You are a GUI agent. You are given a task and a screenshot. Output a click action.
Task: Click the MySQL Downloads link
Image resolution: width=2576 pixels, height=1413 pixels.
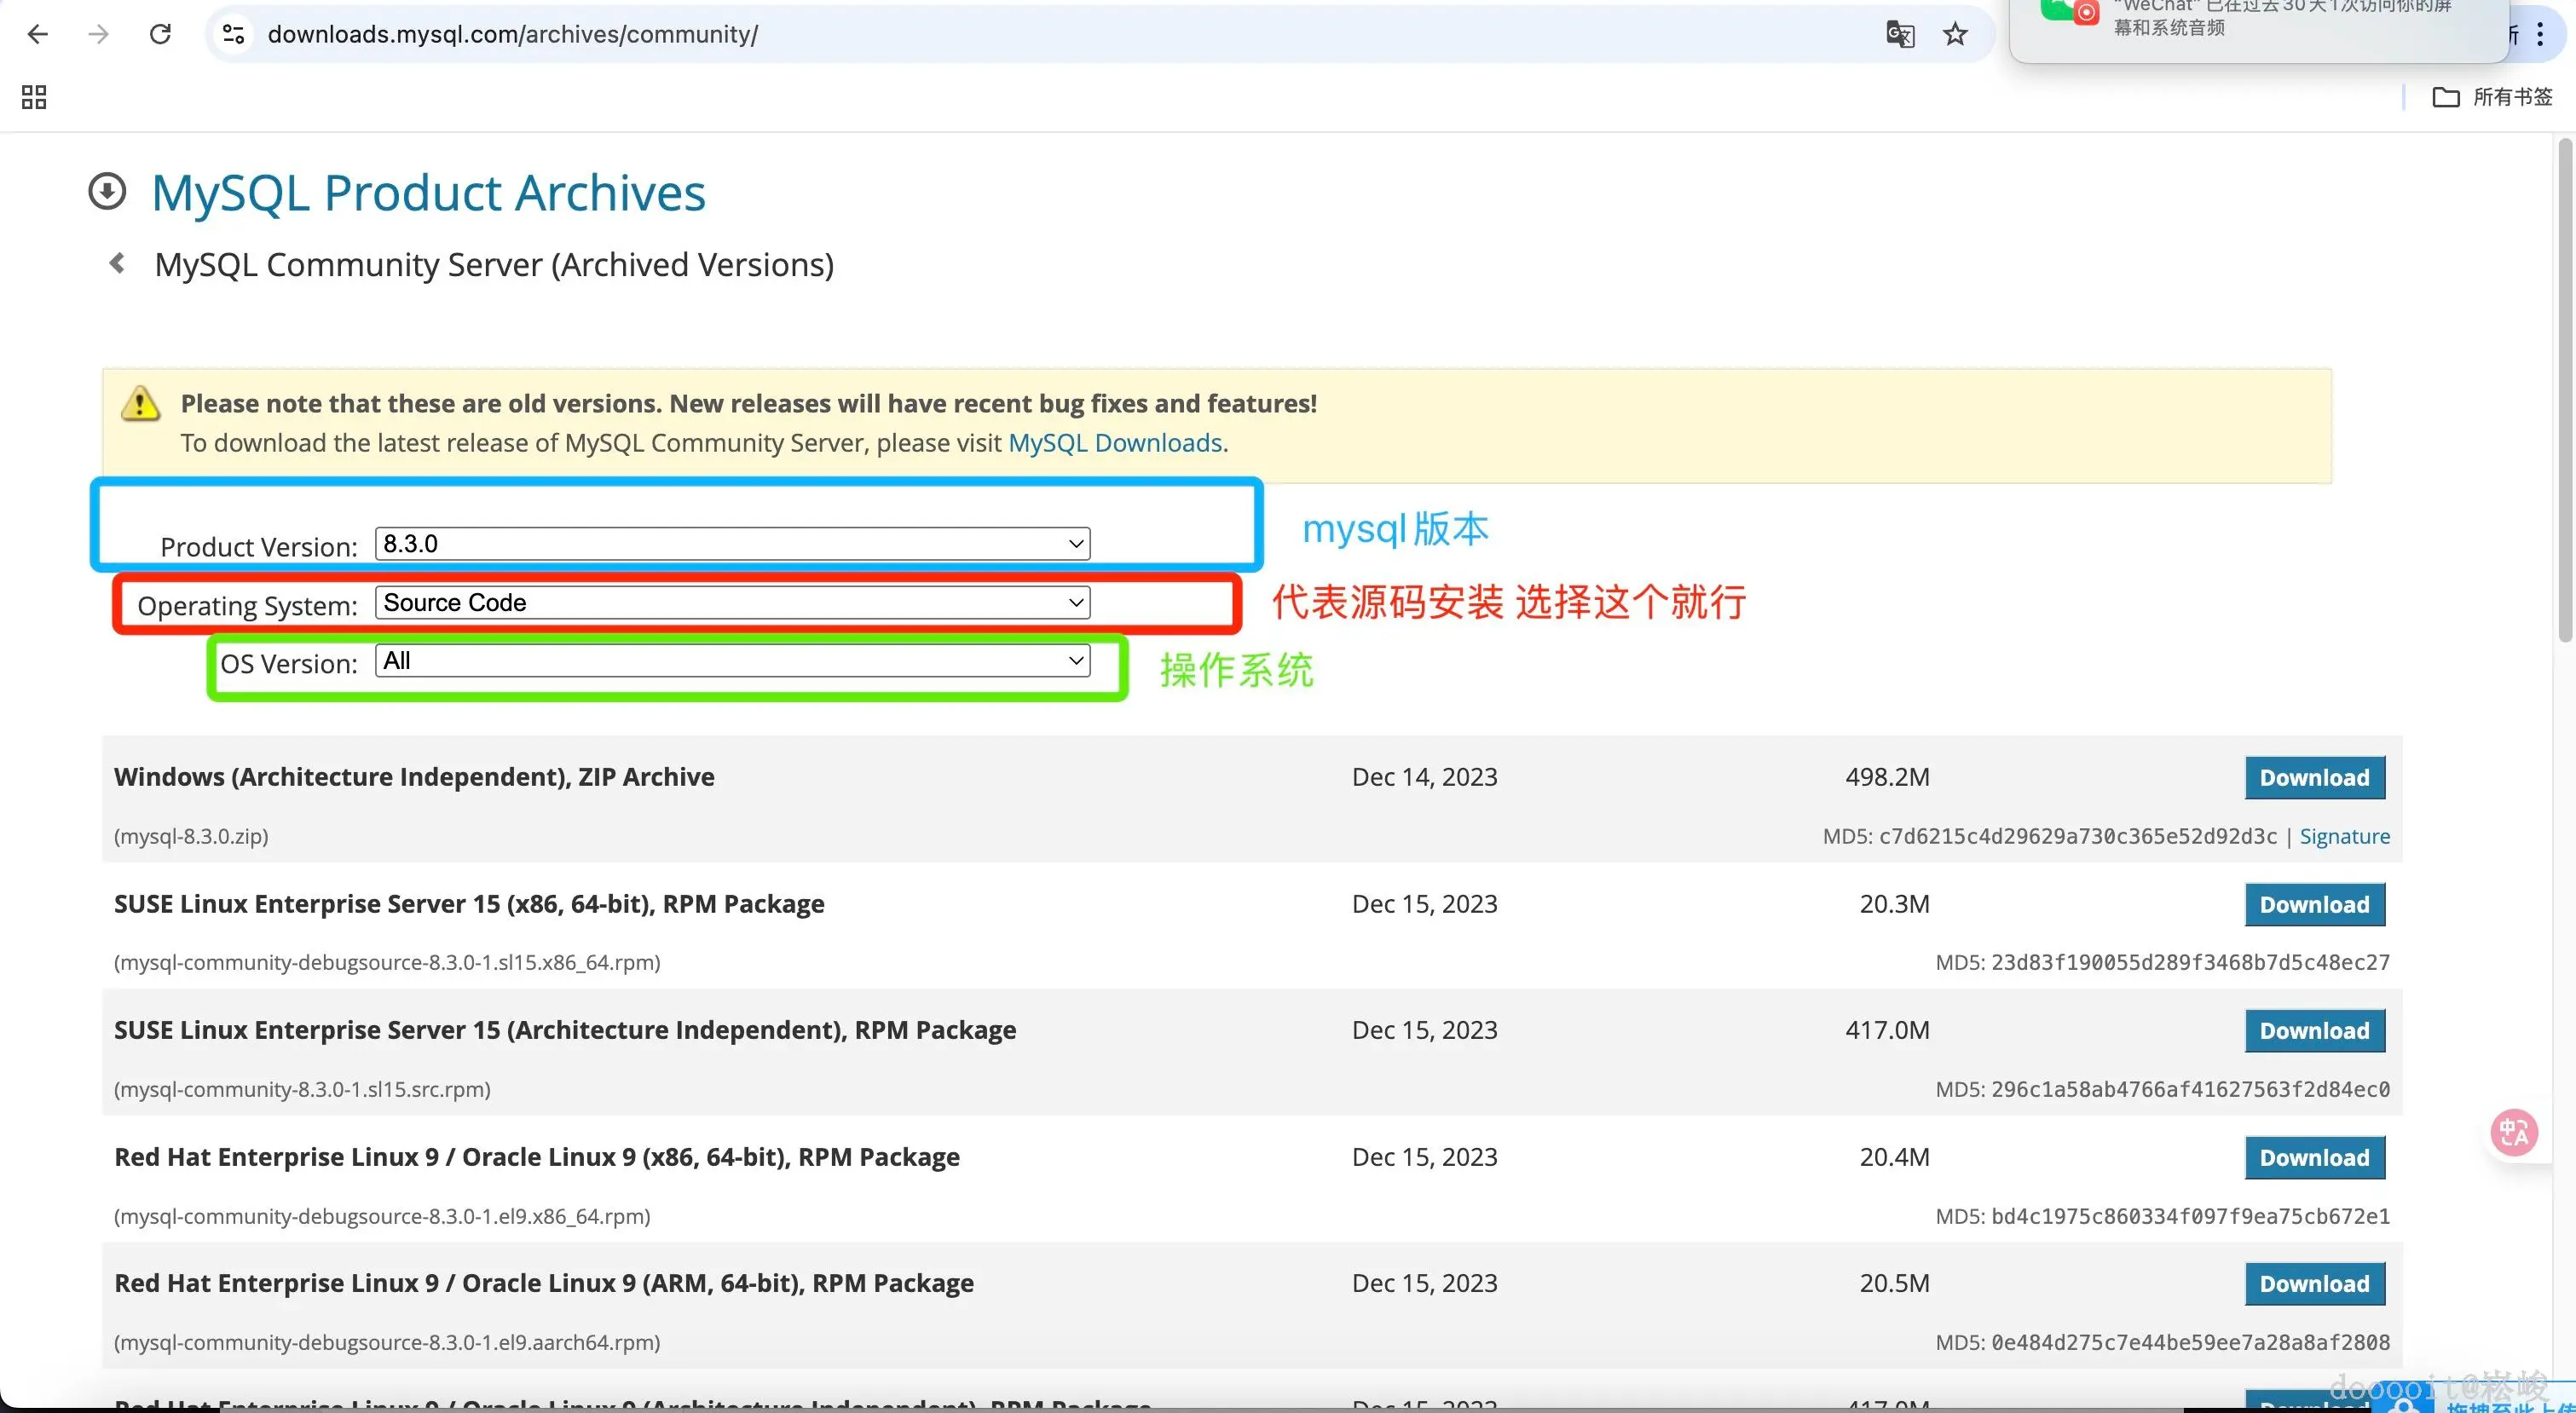(x=1114, y=443)
